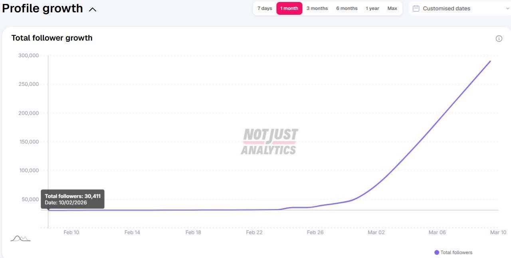
Task: Click the calendar icon beside Customised dates
Action: [x=416, y=8]
